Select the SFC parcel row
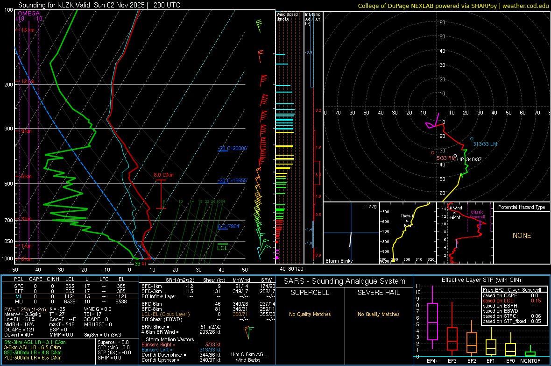 [70, 286]
